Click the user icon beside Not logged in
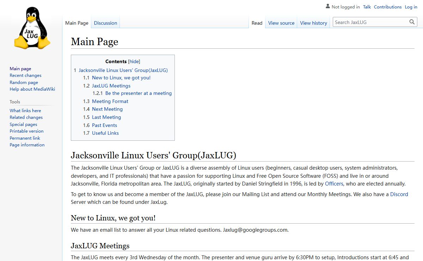Image resolution: width=423 pixels, height=261 pixels. [x=328, y=6]
